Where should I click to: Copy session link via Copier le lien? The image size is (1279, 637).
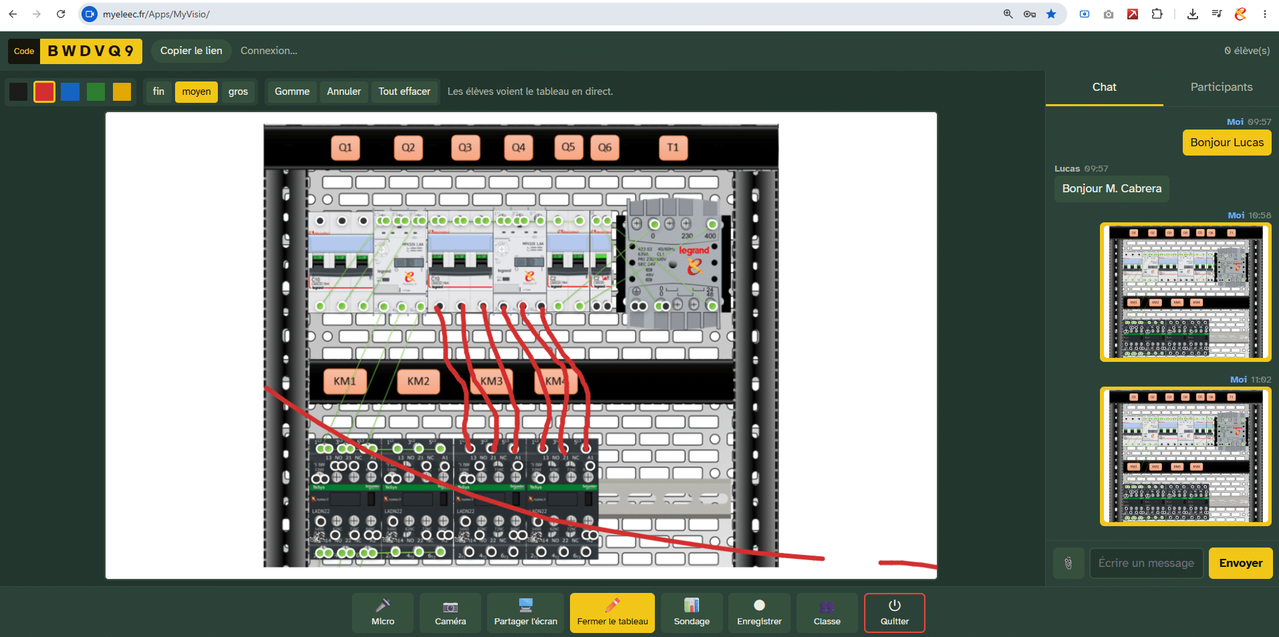coord(191,51)
